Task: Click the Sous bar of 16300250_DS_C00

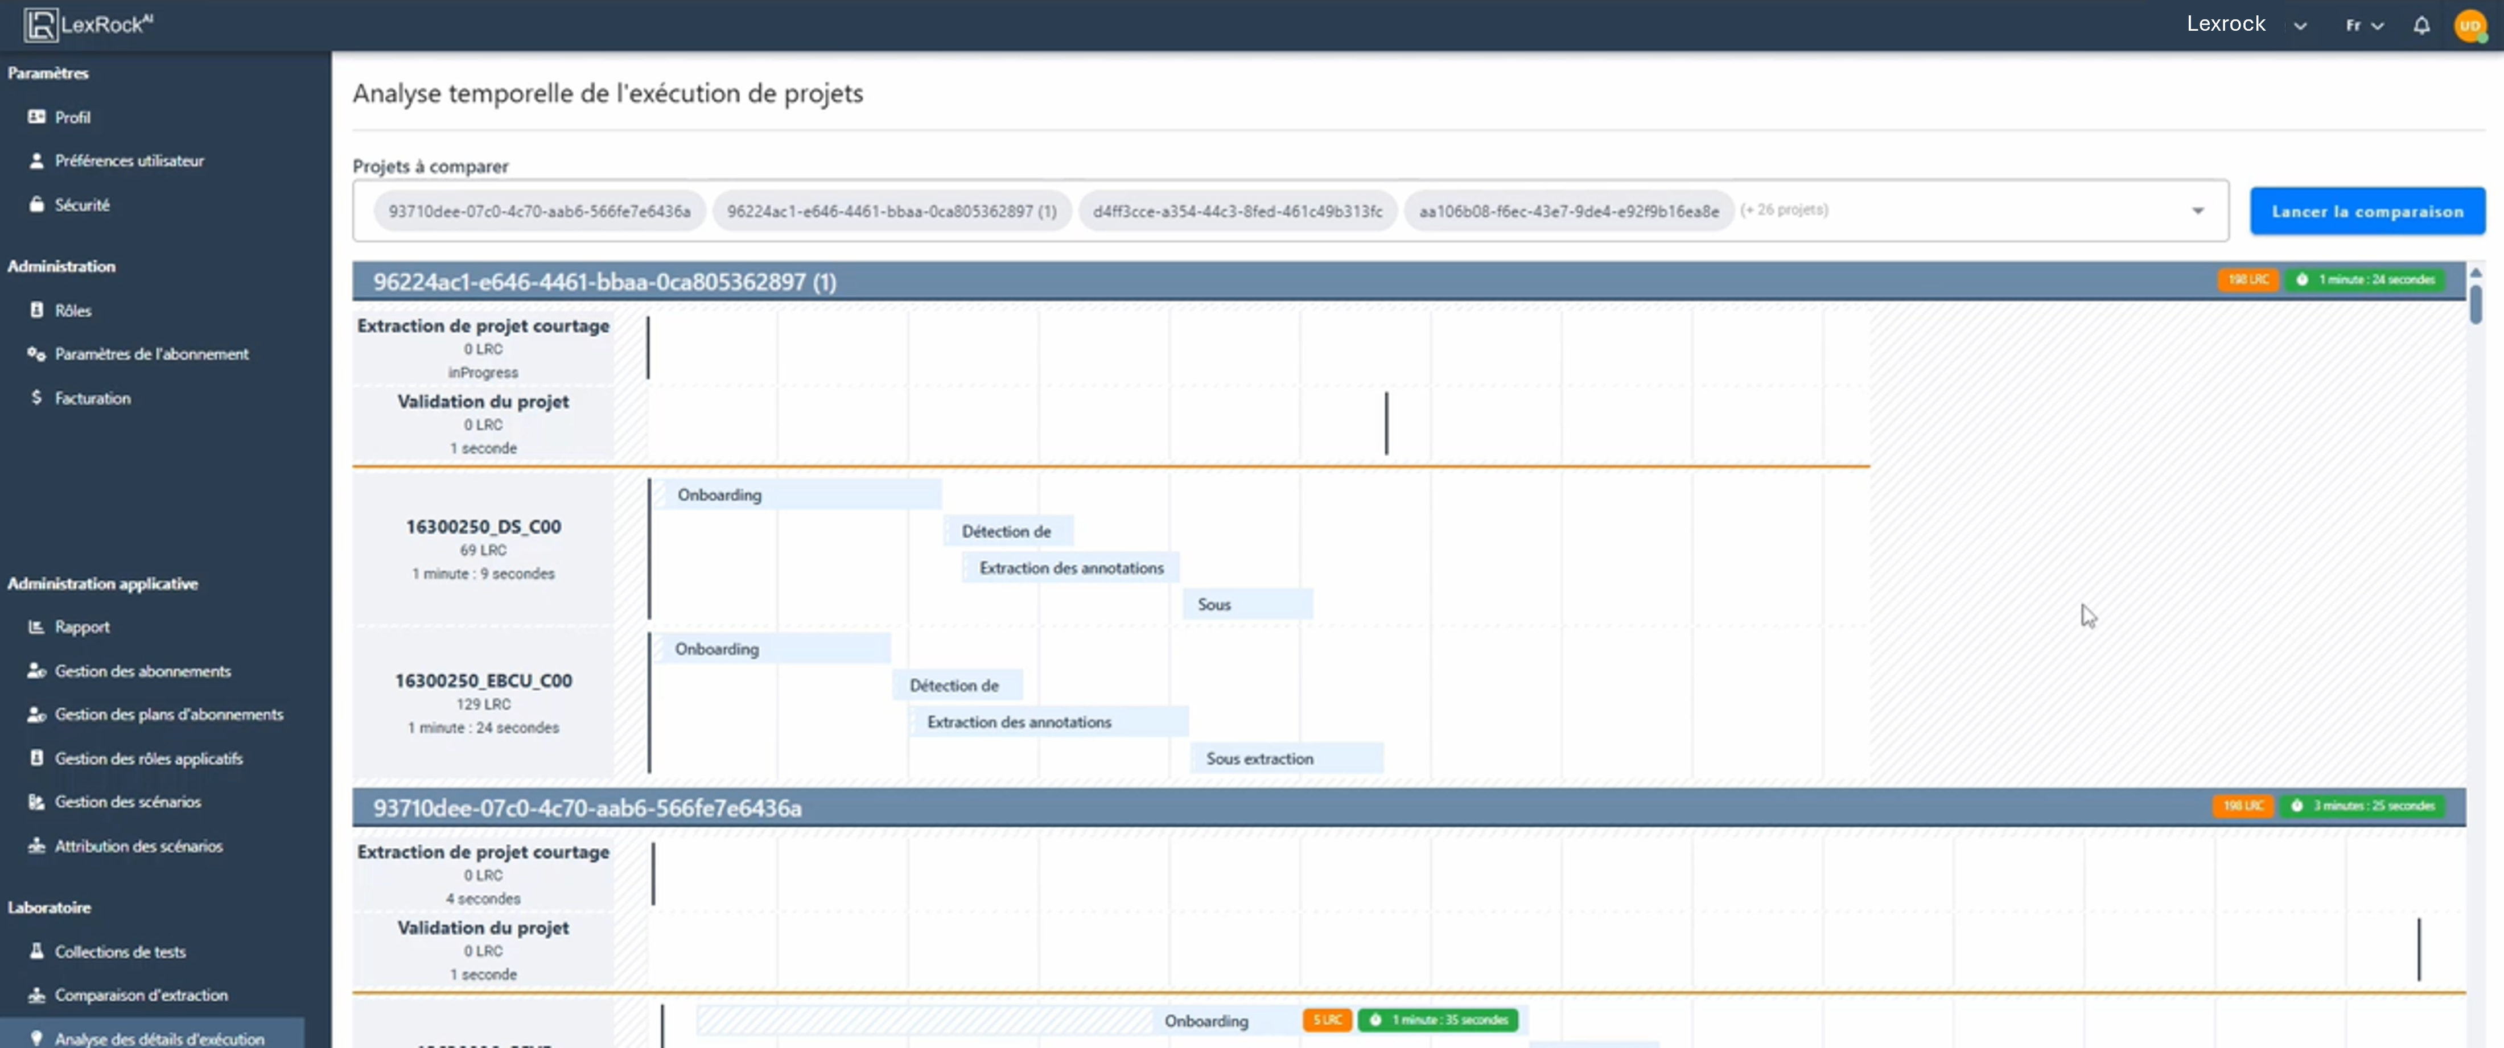Action: pyautogui.click(x=1248, y=605)
